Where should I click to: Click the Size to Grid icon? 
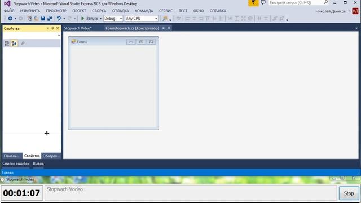click(250, 19)
